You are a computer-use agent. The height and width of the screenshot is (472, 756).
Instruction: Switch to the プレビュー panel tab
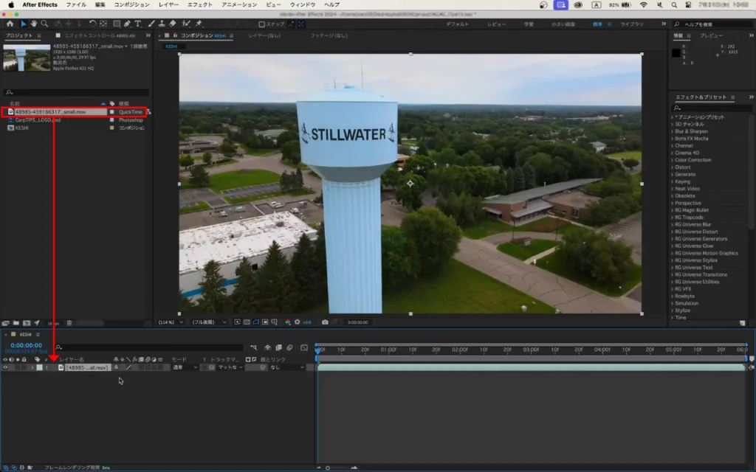[x=712, y=35]
